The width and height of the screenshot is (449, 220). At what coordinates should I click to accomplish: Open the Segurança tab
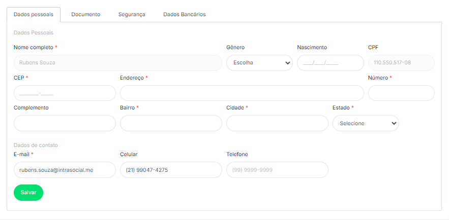(x=132, y=15)
